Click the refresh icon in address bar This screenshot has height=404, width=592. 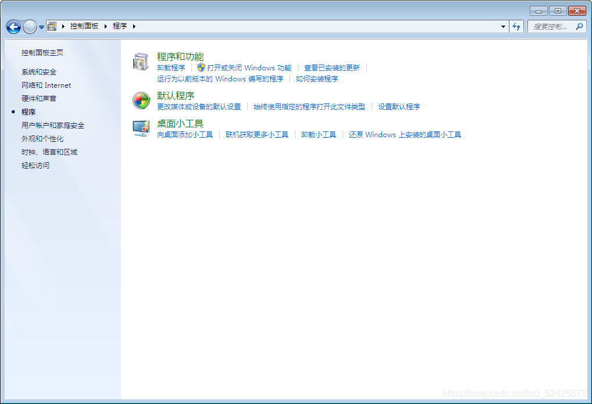(516, 26)
